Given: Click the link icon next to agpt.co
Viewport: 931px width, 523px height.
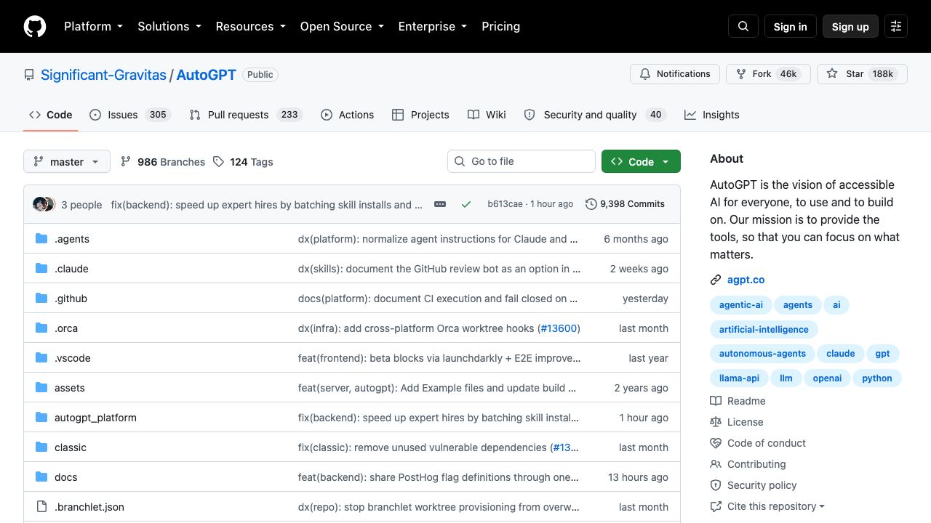Looking at the screenshot, I should (716, 280).
